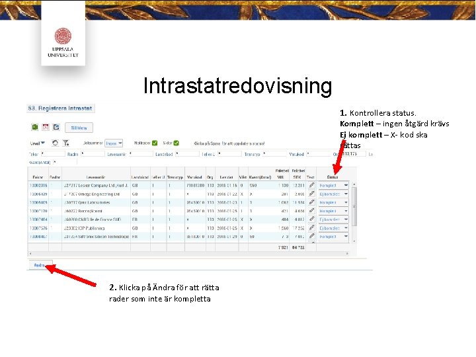The height and width of the screenshot is (357, 476).
Task: Click the Uppsala Universitet logo
Action: (x=63, y=42)
